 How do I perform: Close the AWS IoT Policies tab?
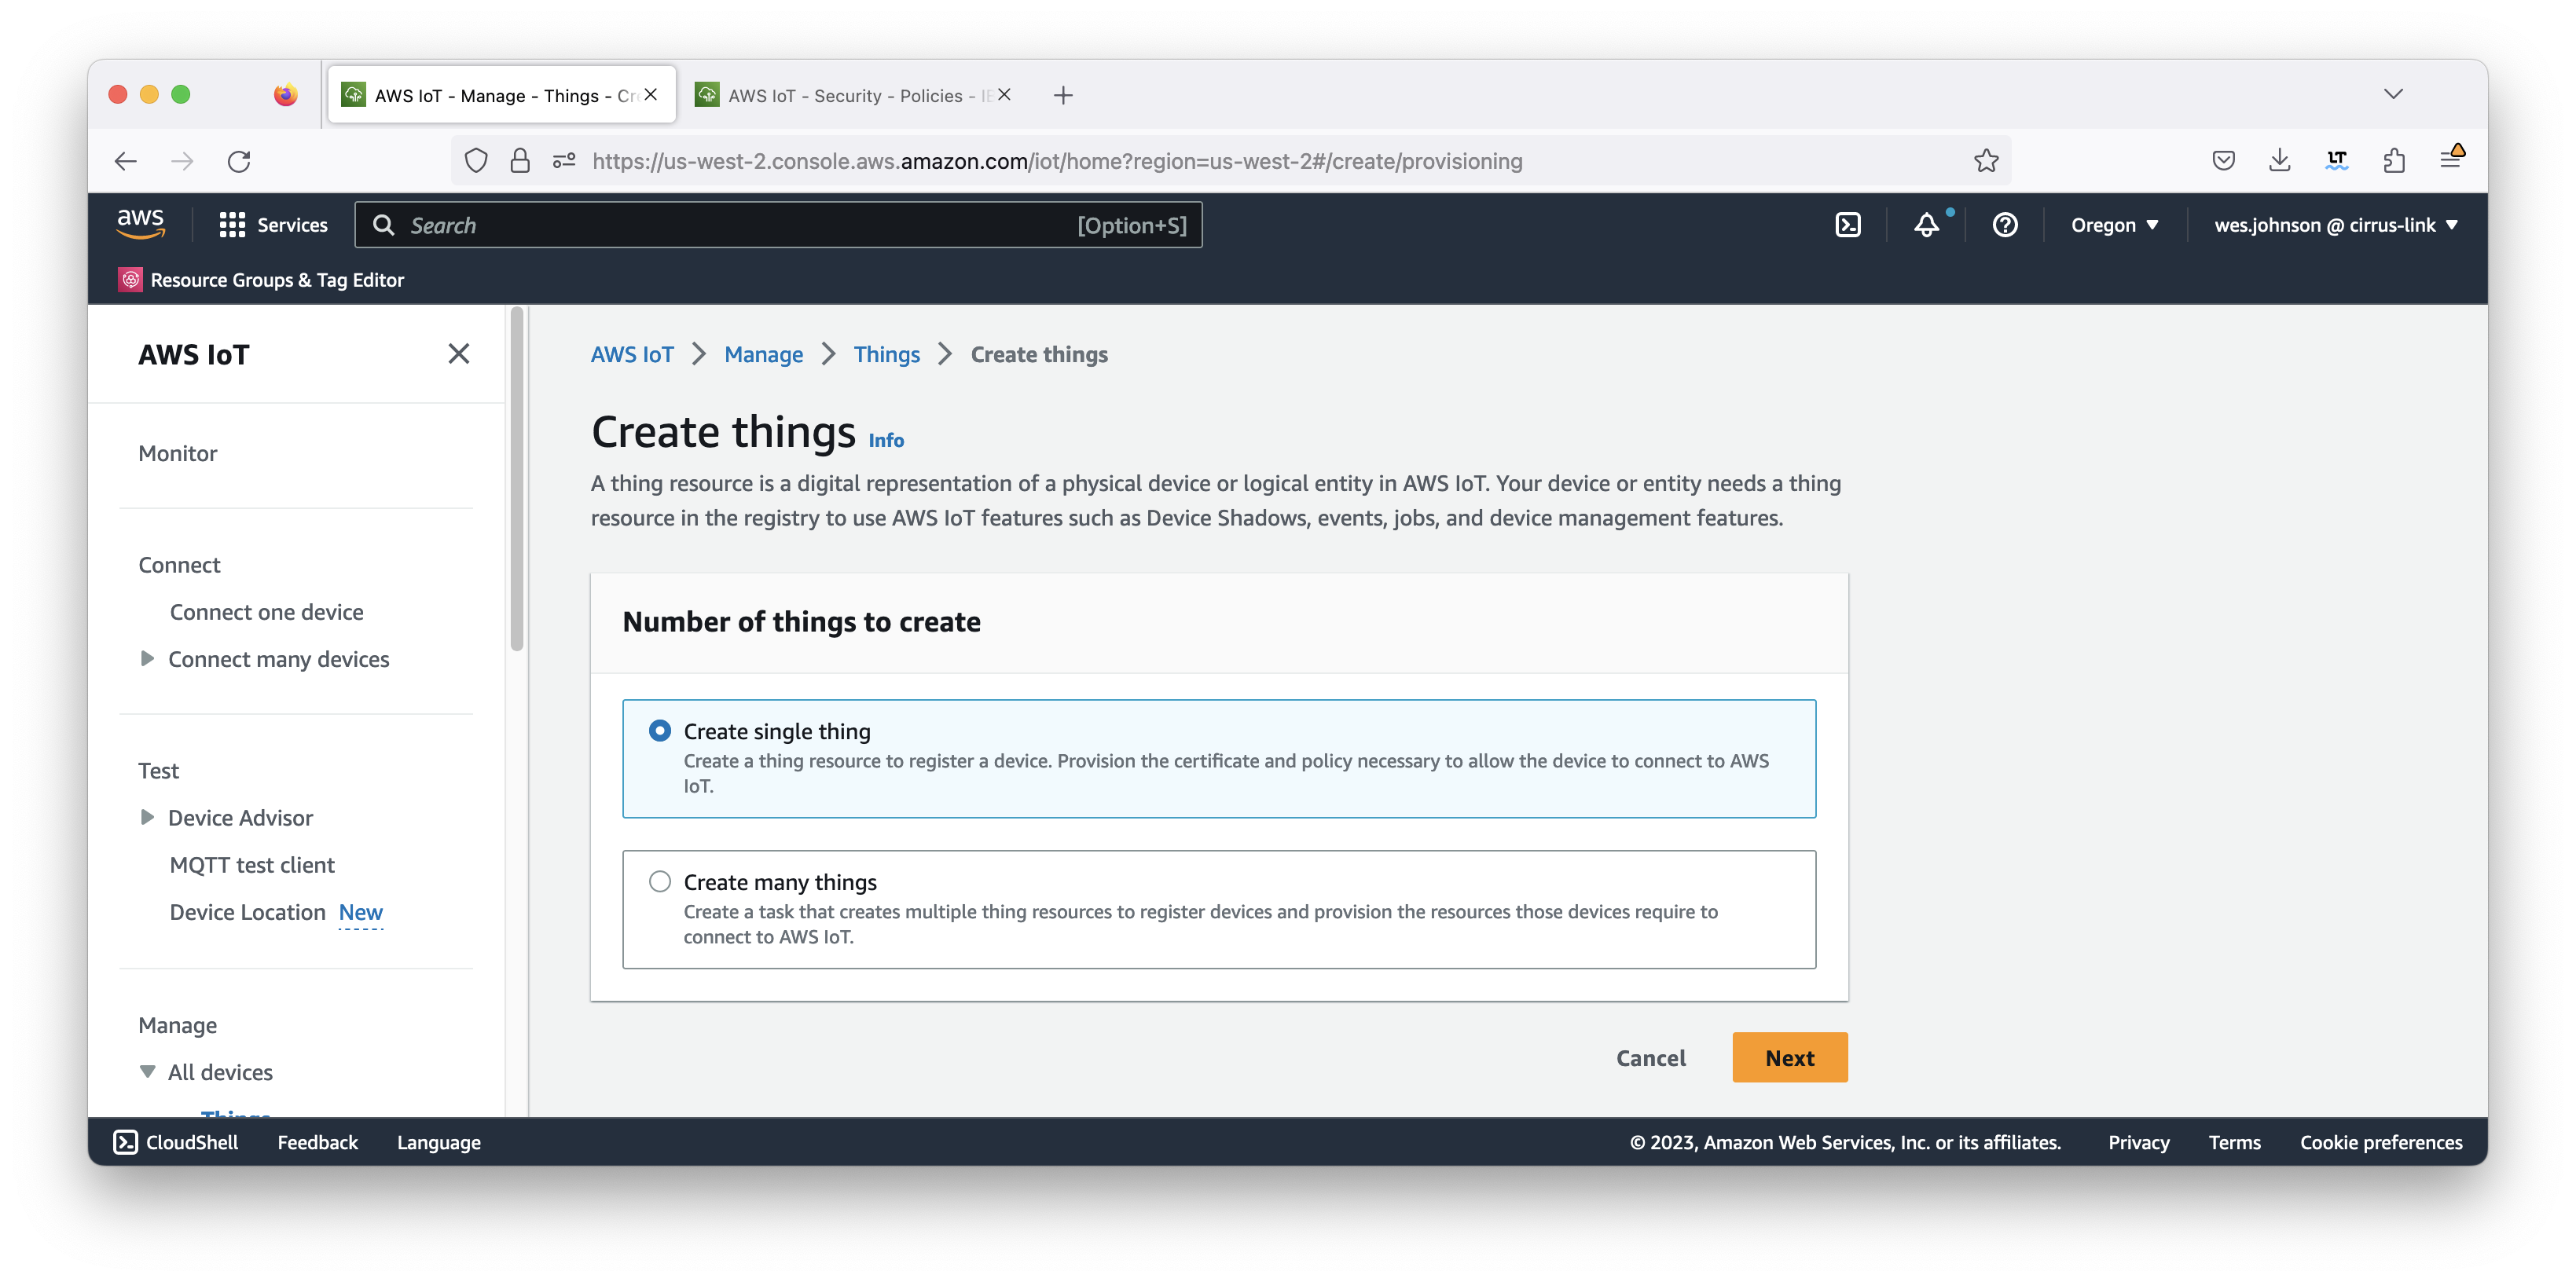[1005, 94]
